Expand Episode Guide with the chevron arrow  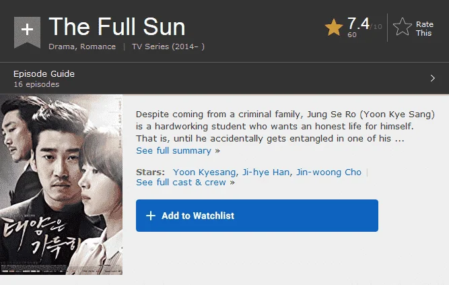pyautogui.click(x=432, y=78)
